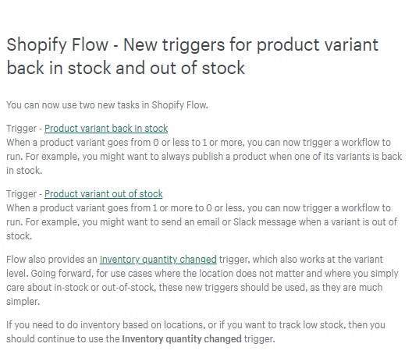This screenshot has height=354, width=412.
Task: Click the bold Inventory quantity changed text
Action: 182,339
